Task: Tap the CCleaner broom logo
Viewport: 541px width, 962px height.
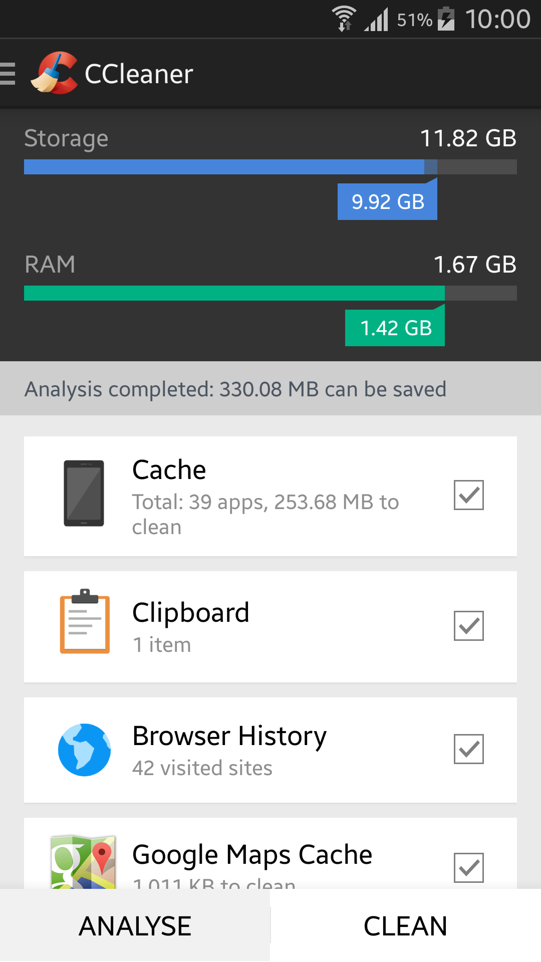Action: pos(55,73)
